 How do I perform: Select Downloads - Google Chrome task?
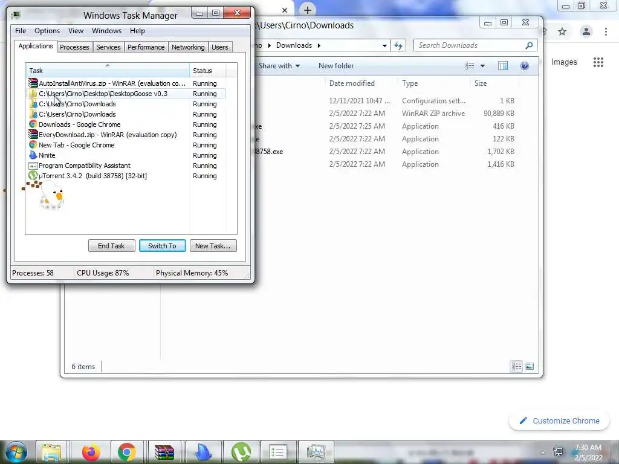coord(126,124)
